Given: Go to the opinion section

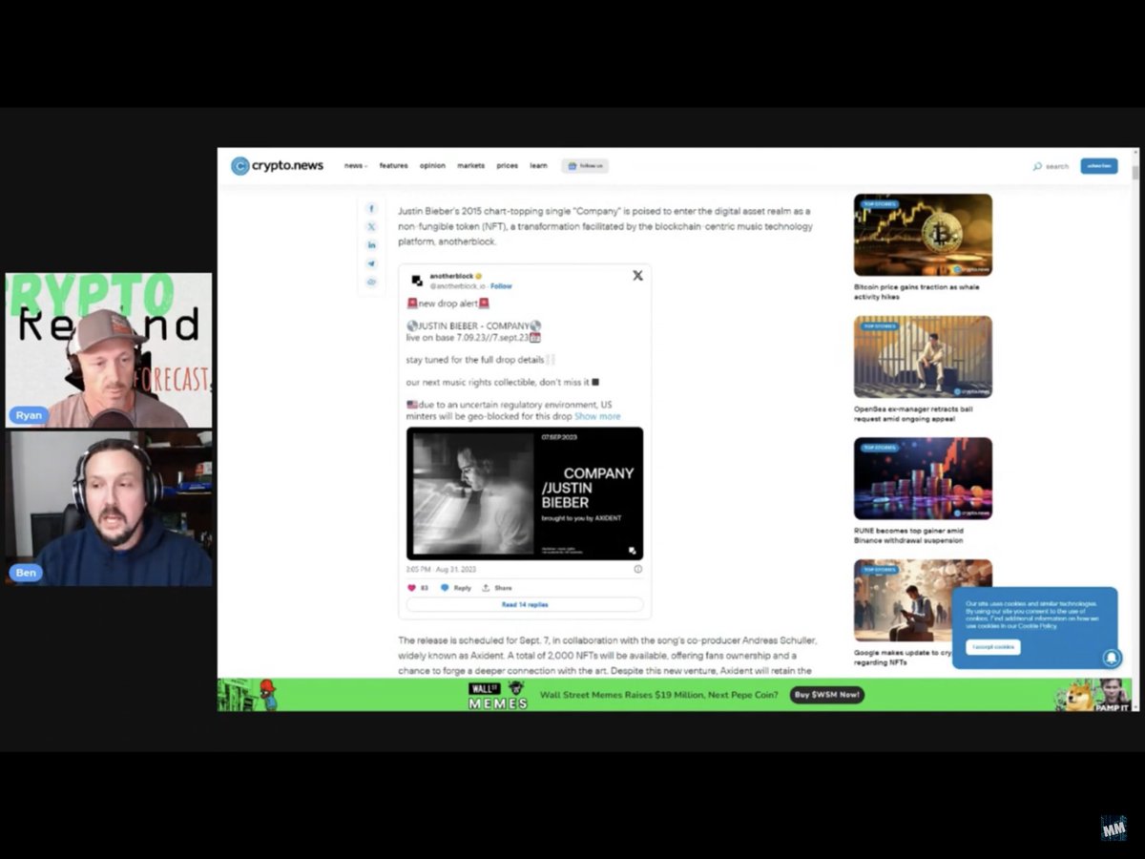Looking at the screenshot, I should click(432, 166).
